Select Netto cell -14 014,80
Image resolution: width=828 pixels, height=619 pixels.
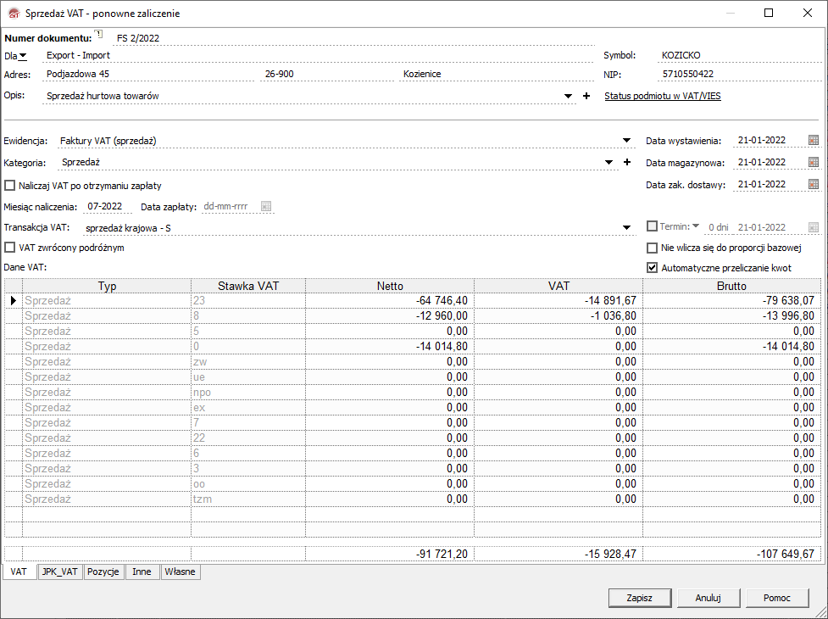390,347
